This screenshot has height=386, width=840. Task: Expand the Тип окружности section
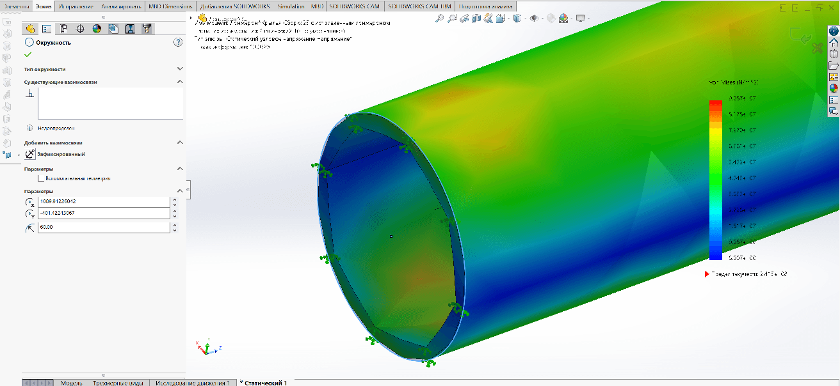179,69
